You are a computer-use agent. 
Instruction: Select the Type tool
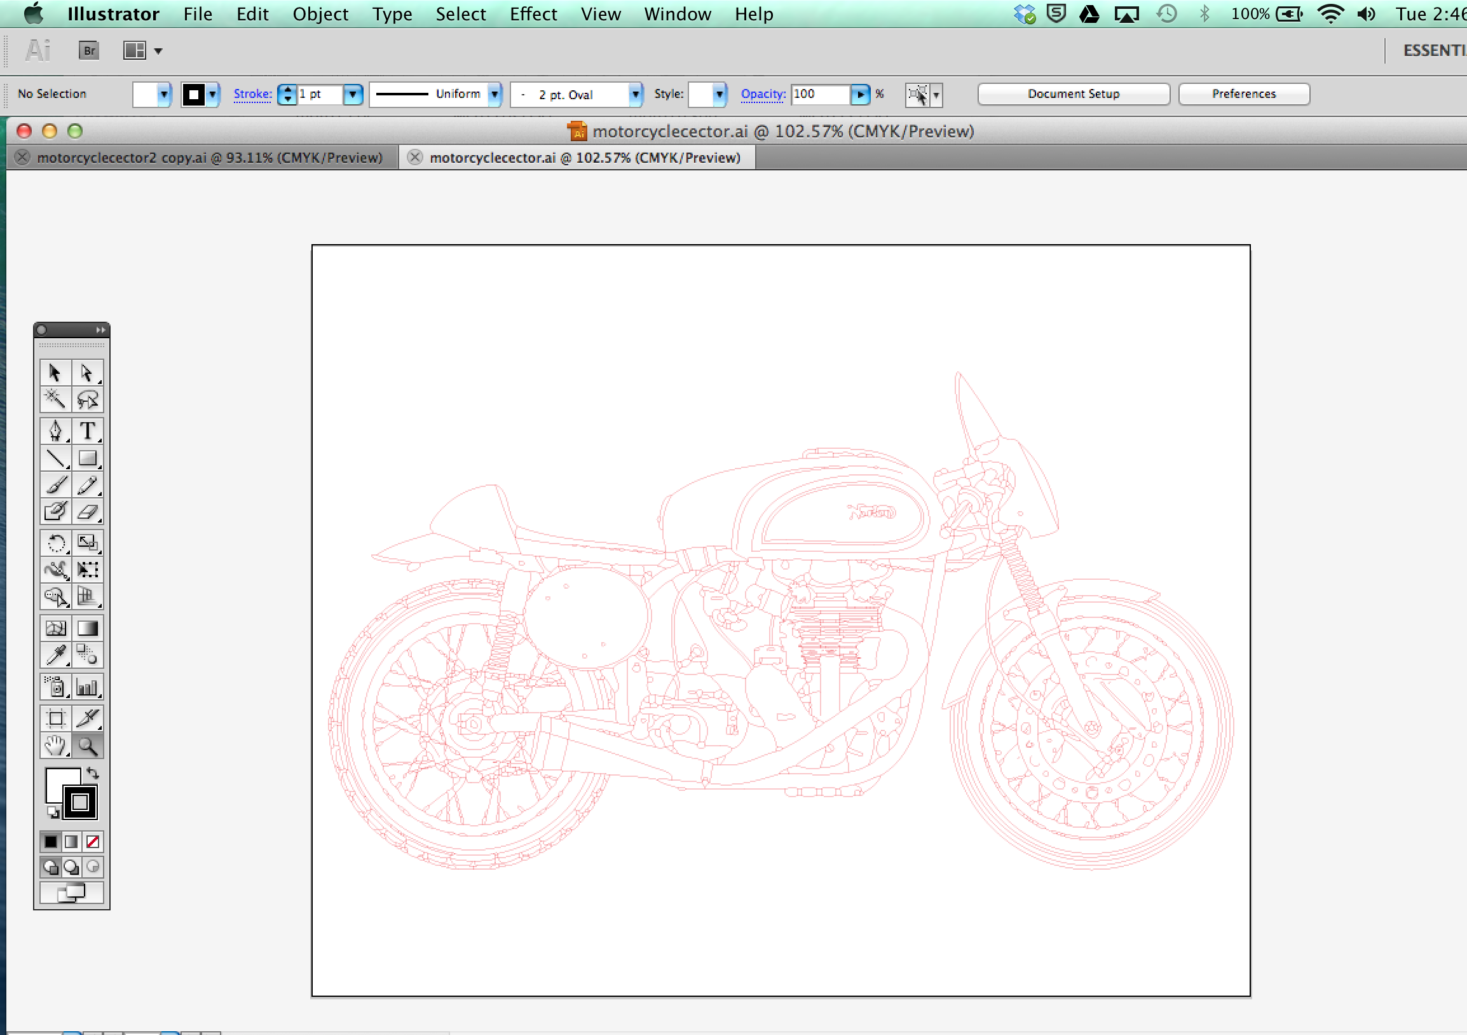[x=87, y=429]
